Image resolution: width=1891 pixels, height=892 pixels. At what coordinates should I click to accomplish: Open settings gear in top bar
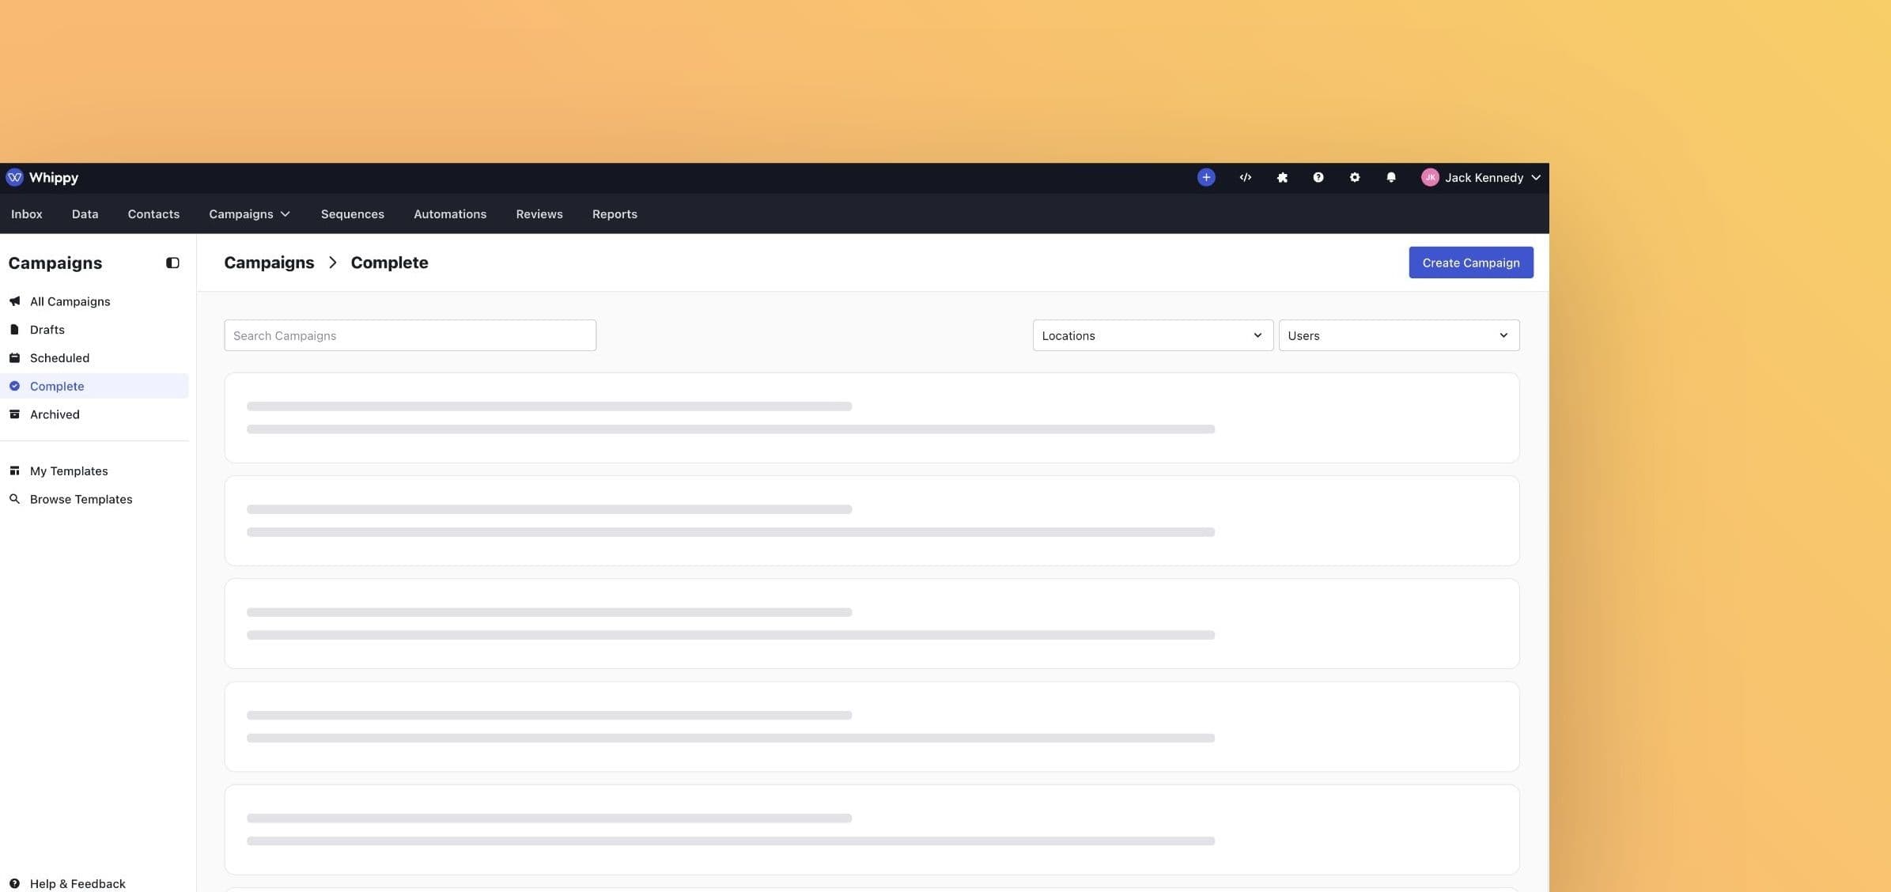1354,178
